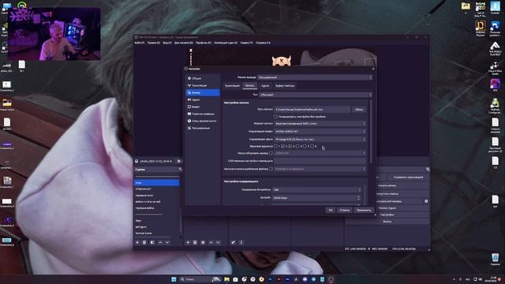The image size is (505, 284).
Task: Toggle generate file name without spaces checkbox
Action: pyautogui.click(x=275, y=117)
